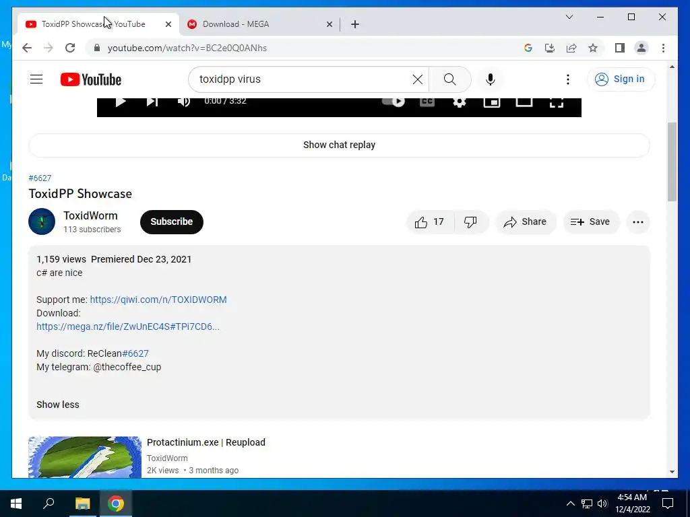Mute the video volume icon

184,102
